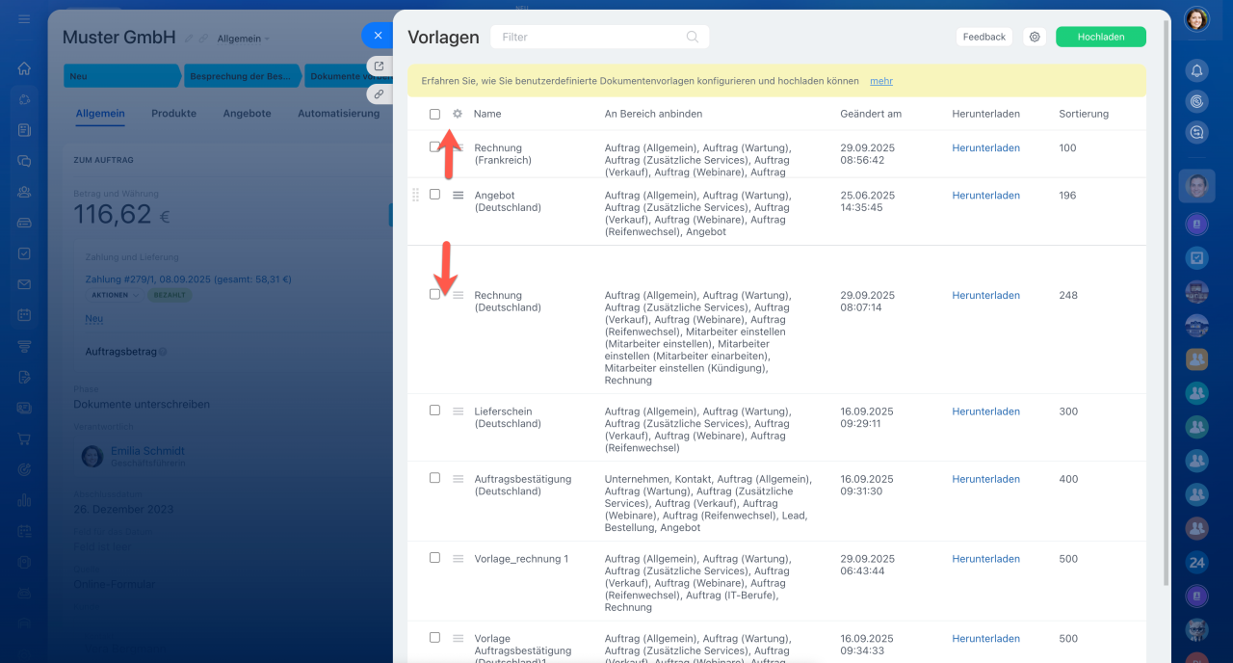
Task: Click help icon next to Auftragsbetrag
Action: [162, 352]
